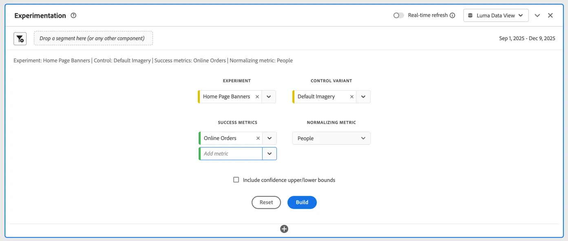Expand the Experiment dropdown arrow
The image size is (568, 241).
coord(269,97)
